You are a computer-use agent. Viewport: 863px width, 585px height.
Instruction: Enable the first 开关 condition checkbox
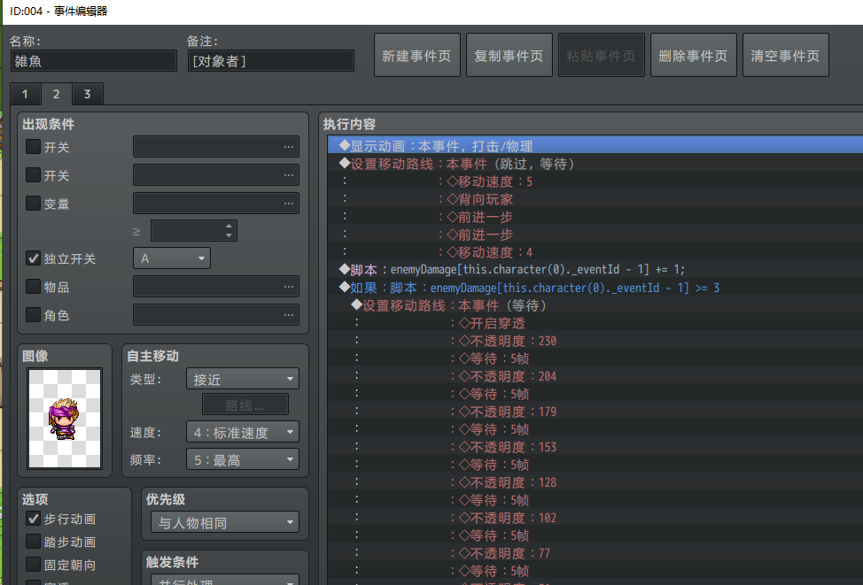[33, 147]
